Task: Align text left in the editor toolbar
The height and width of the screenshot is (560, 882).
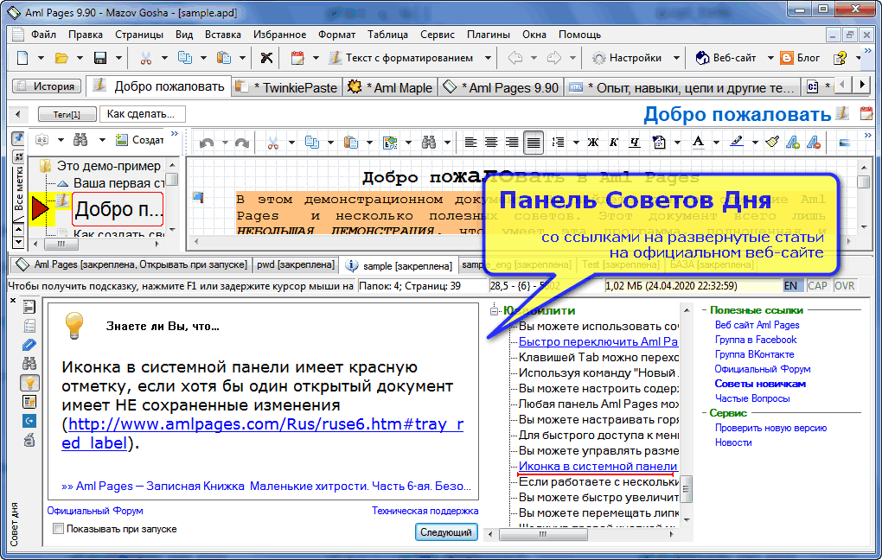Action: pos(470,143)
